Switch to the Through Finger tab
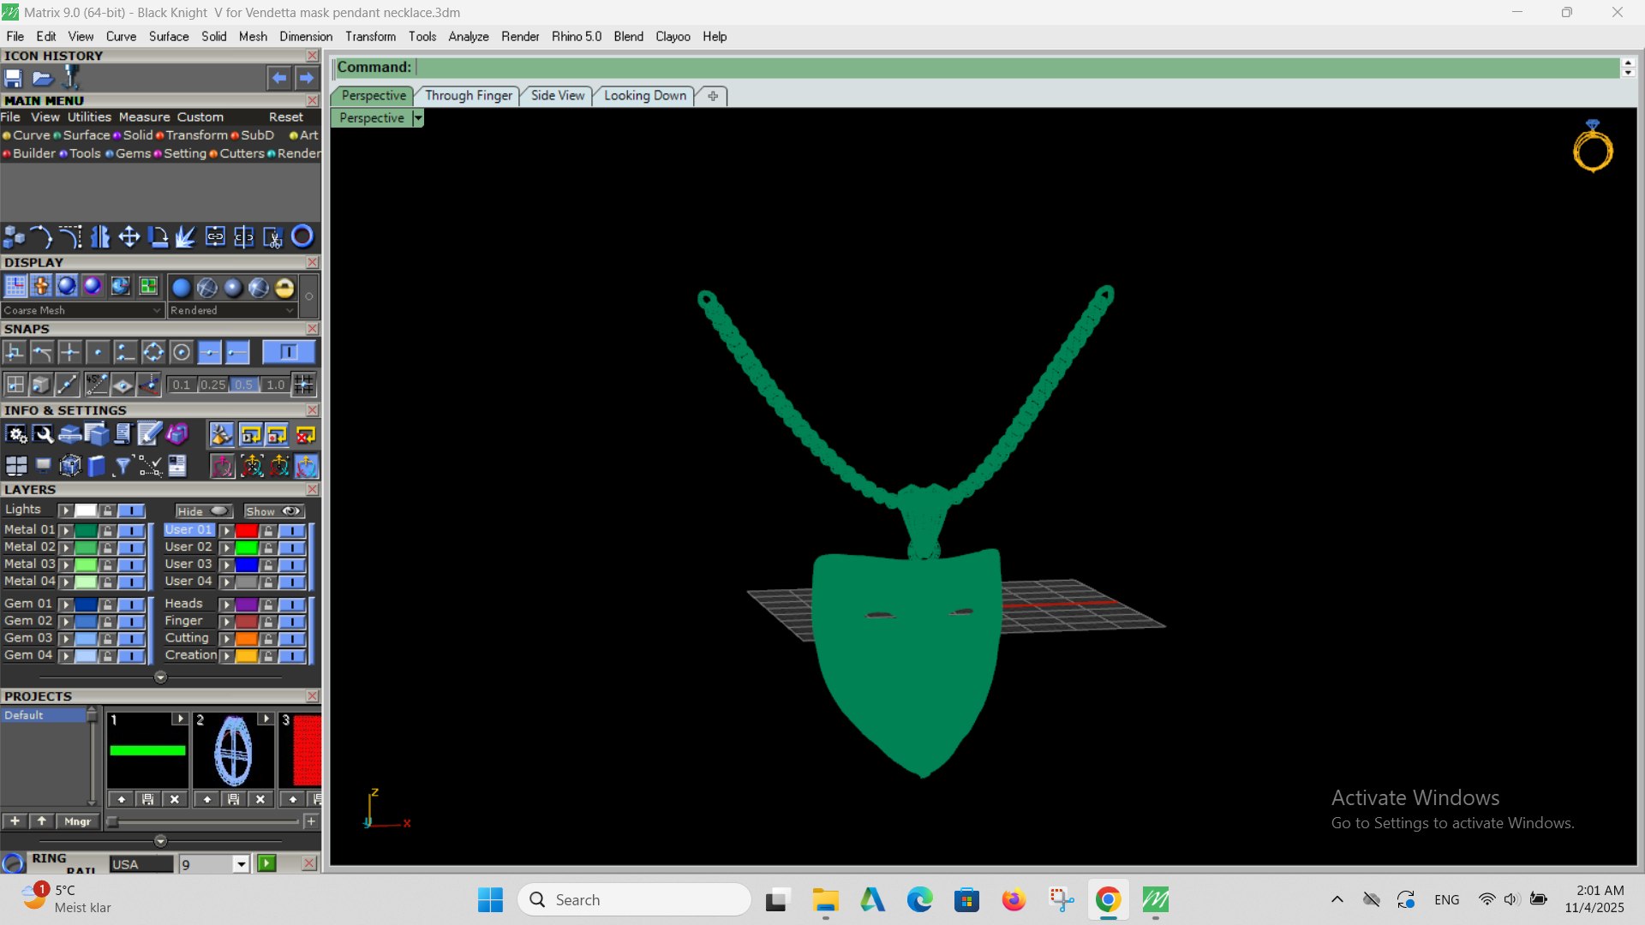Screen dimensions: 1645x925 coord(469,95)
